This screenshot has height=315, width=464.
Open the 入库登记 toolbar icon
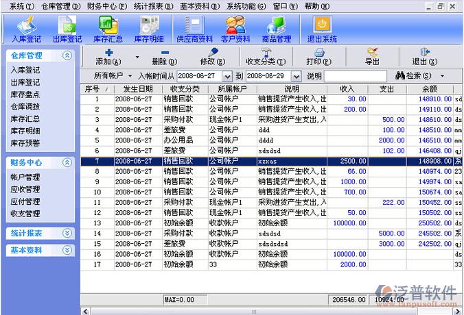point(25,29)
